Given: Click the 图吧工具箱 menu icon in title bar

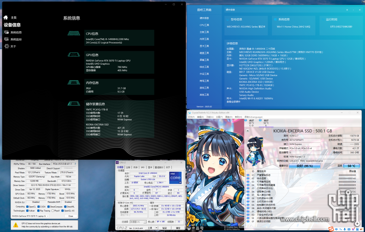Looking at the screenshot, I should (347, 10).
